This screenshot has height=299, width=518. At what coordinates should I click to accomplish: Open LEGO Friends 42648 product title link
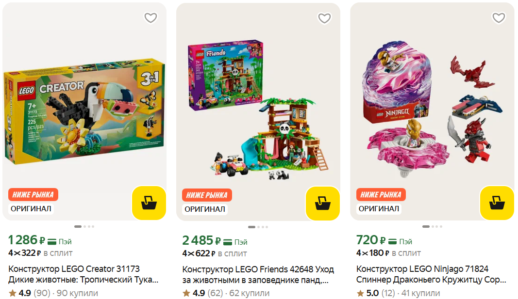coord(258,275)
